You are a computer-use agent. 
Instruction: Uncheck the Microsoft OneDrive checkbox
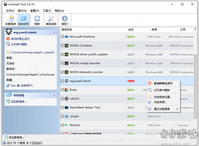pos(62,37)
